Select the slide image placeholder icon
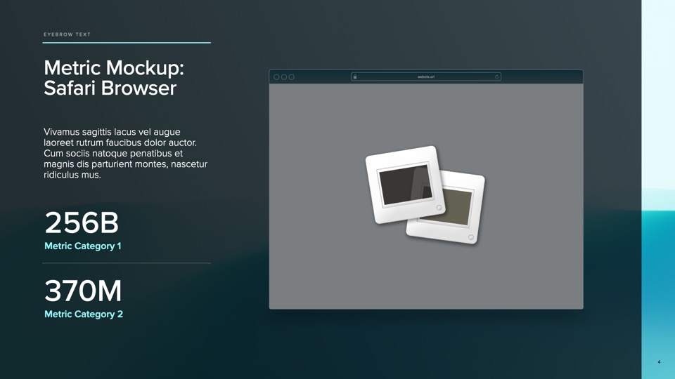675x379 pixels. [425, 195]
